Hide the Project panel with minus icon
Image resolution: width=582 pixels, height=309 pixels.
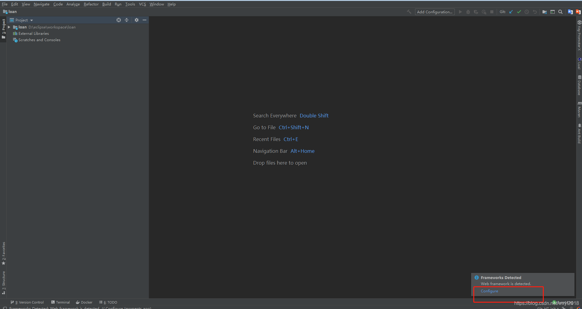(145, 20)
